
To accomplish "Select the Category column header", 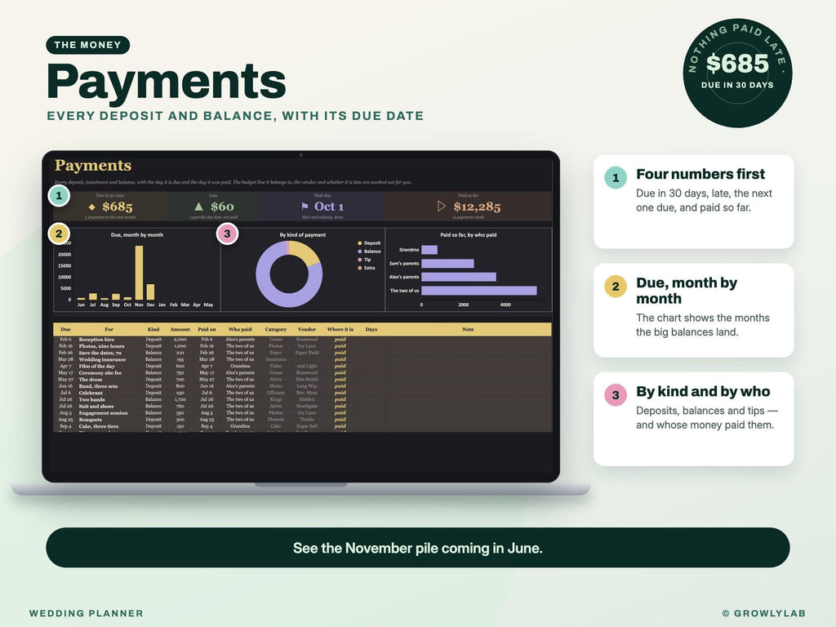I will coord(276,330).
